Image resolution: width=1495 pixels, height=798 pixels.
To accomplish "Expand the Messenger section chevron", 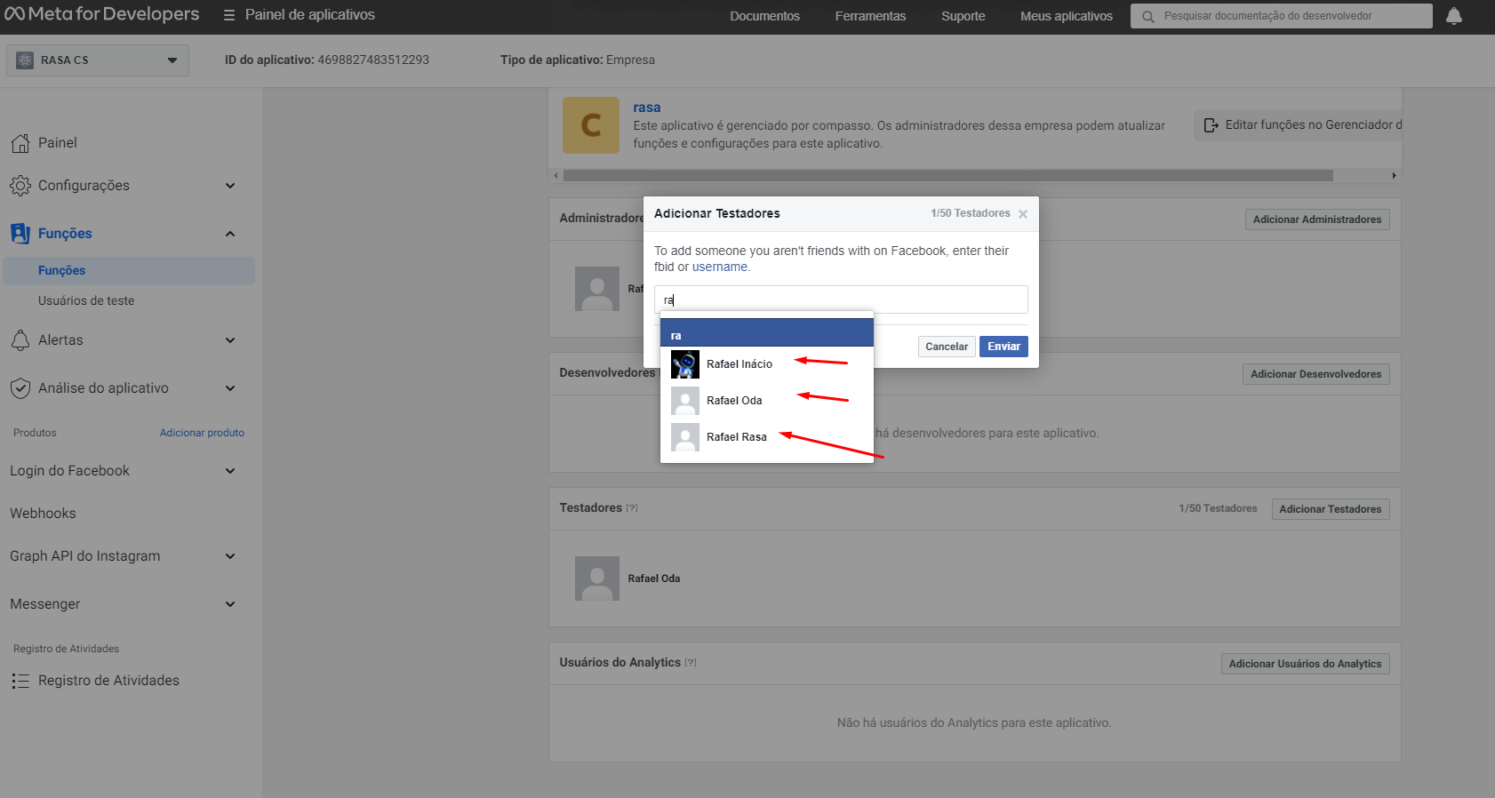I will coord(230,604).
